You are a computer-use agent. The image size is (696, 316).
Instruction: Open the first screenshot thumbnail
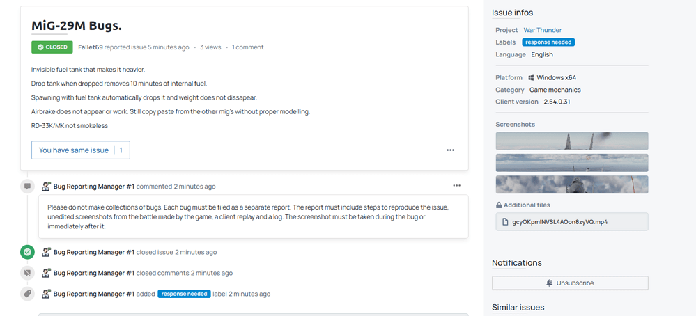(x=571, y=141)
